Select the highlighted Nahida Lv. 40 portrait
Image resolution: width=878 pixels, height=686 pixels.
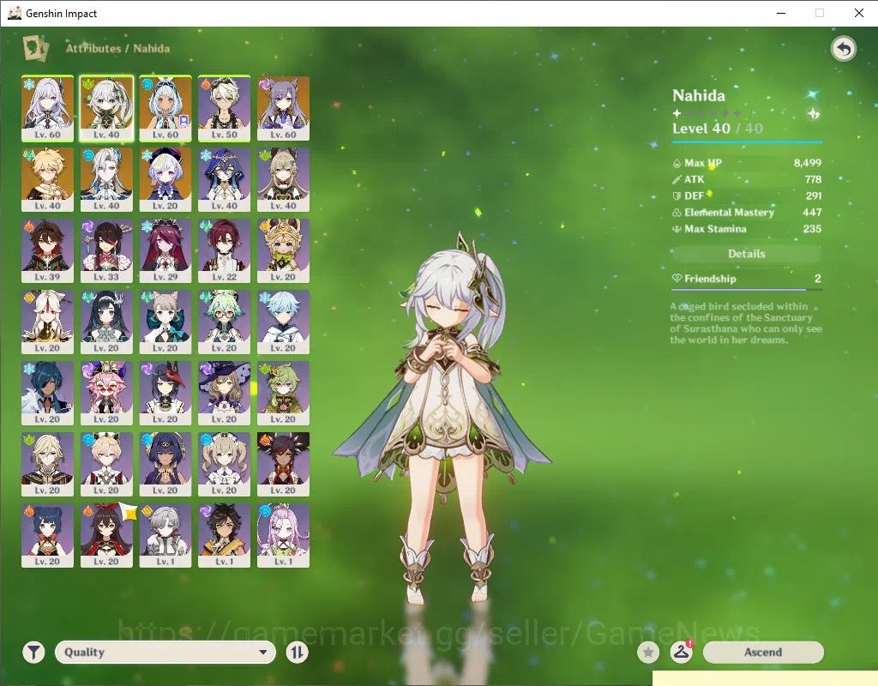[x=106, y=108]
